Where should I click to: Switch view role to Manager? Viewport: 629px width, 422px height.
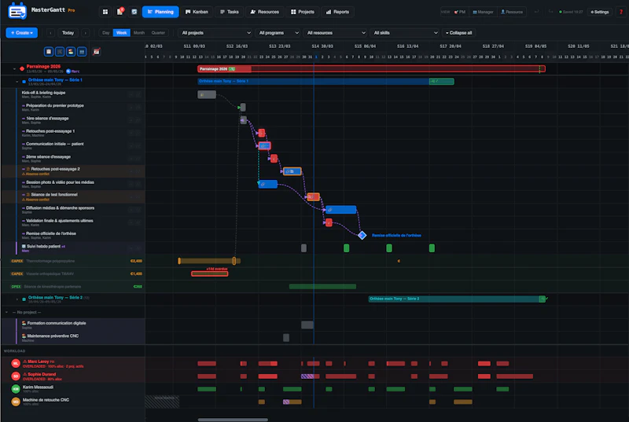[483, 12]
